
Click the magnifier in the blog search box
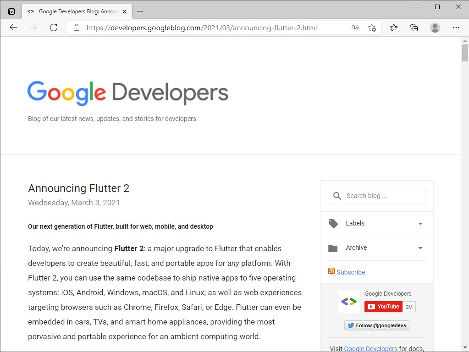pyautogui.click(x=337, y=196)
